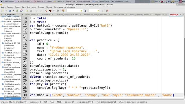185x104 pixels.
Task: Close the script.js tab
Action: pos(180,14)
